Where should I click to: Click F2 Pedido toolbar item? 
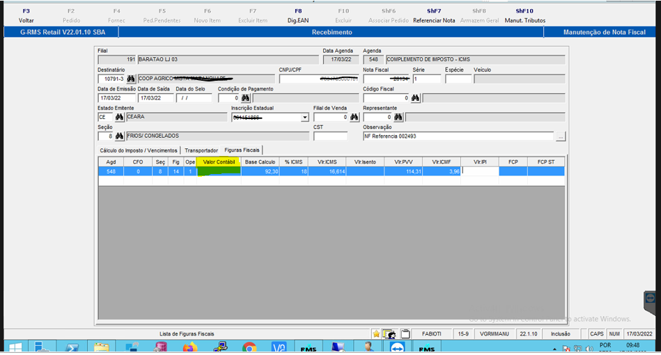click(x=71, y=15)
